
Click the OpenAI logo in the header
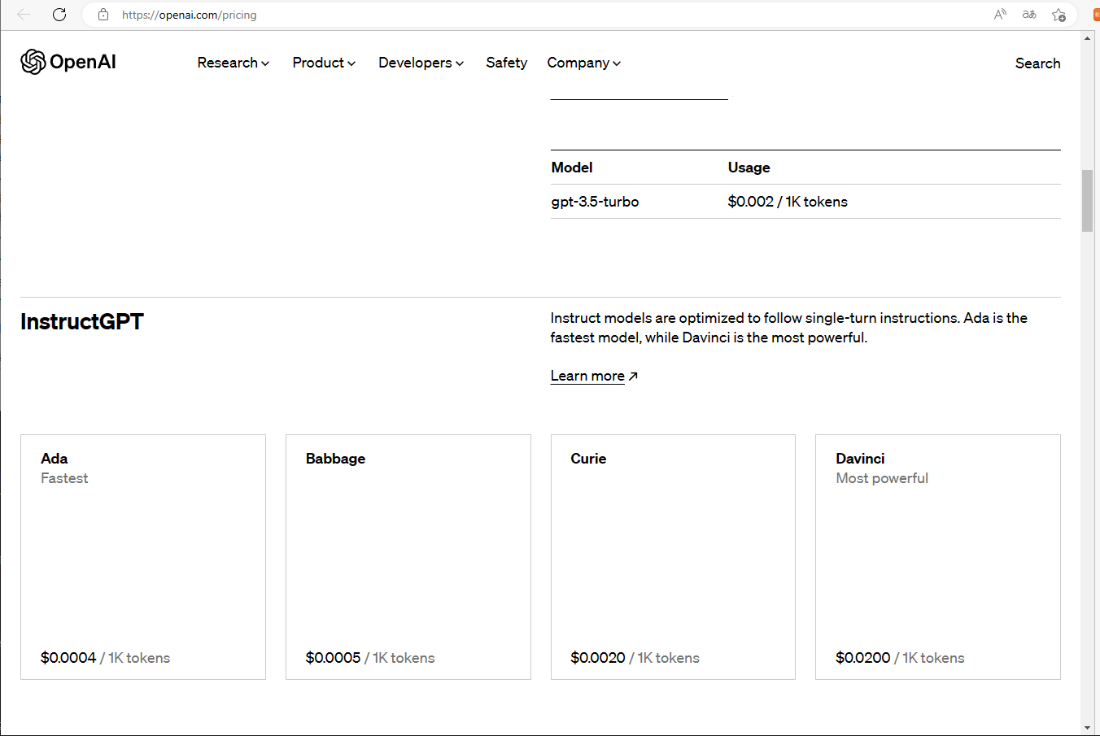[x=68, y=62]
